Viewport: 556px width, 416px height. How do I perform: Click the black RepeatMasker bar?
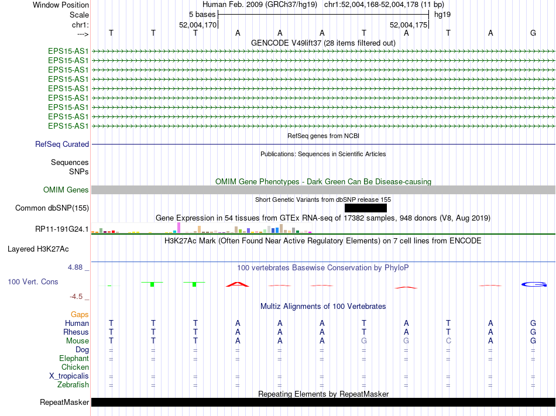(x=323, y=402)
